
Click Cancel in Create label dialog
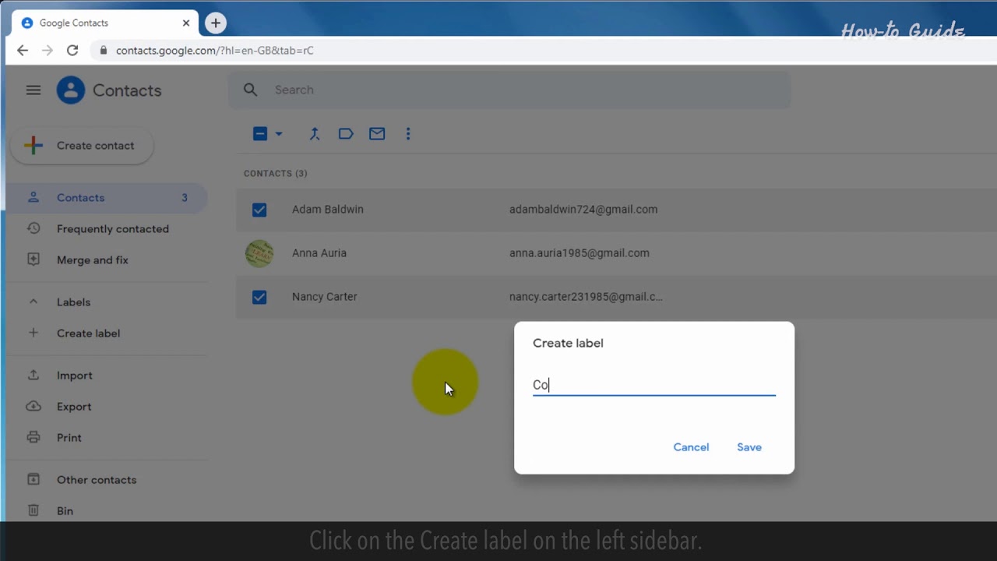[x=691, y=447]
